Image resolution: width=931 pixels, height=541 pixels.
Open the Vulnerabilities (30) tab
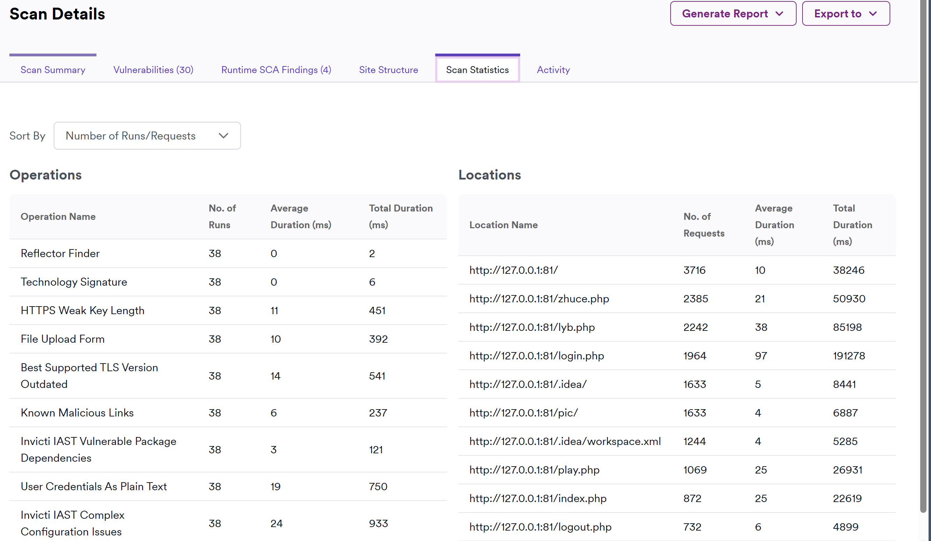153,70
